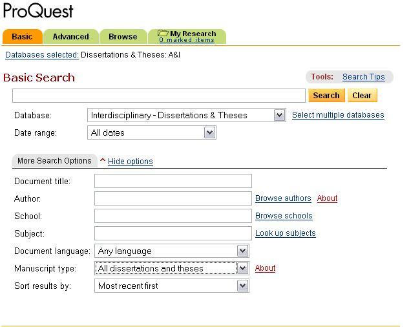The image size is (420, 327).
Task: Click the 'Tools:' label
Action: coord(322,77)
